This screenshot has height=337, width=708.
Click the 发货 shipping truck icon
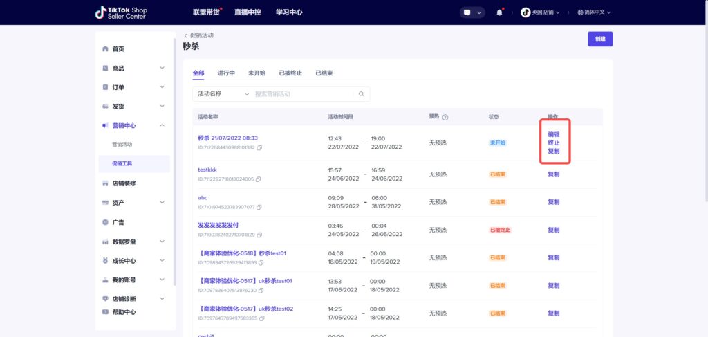(x=105, y=107)
